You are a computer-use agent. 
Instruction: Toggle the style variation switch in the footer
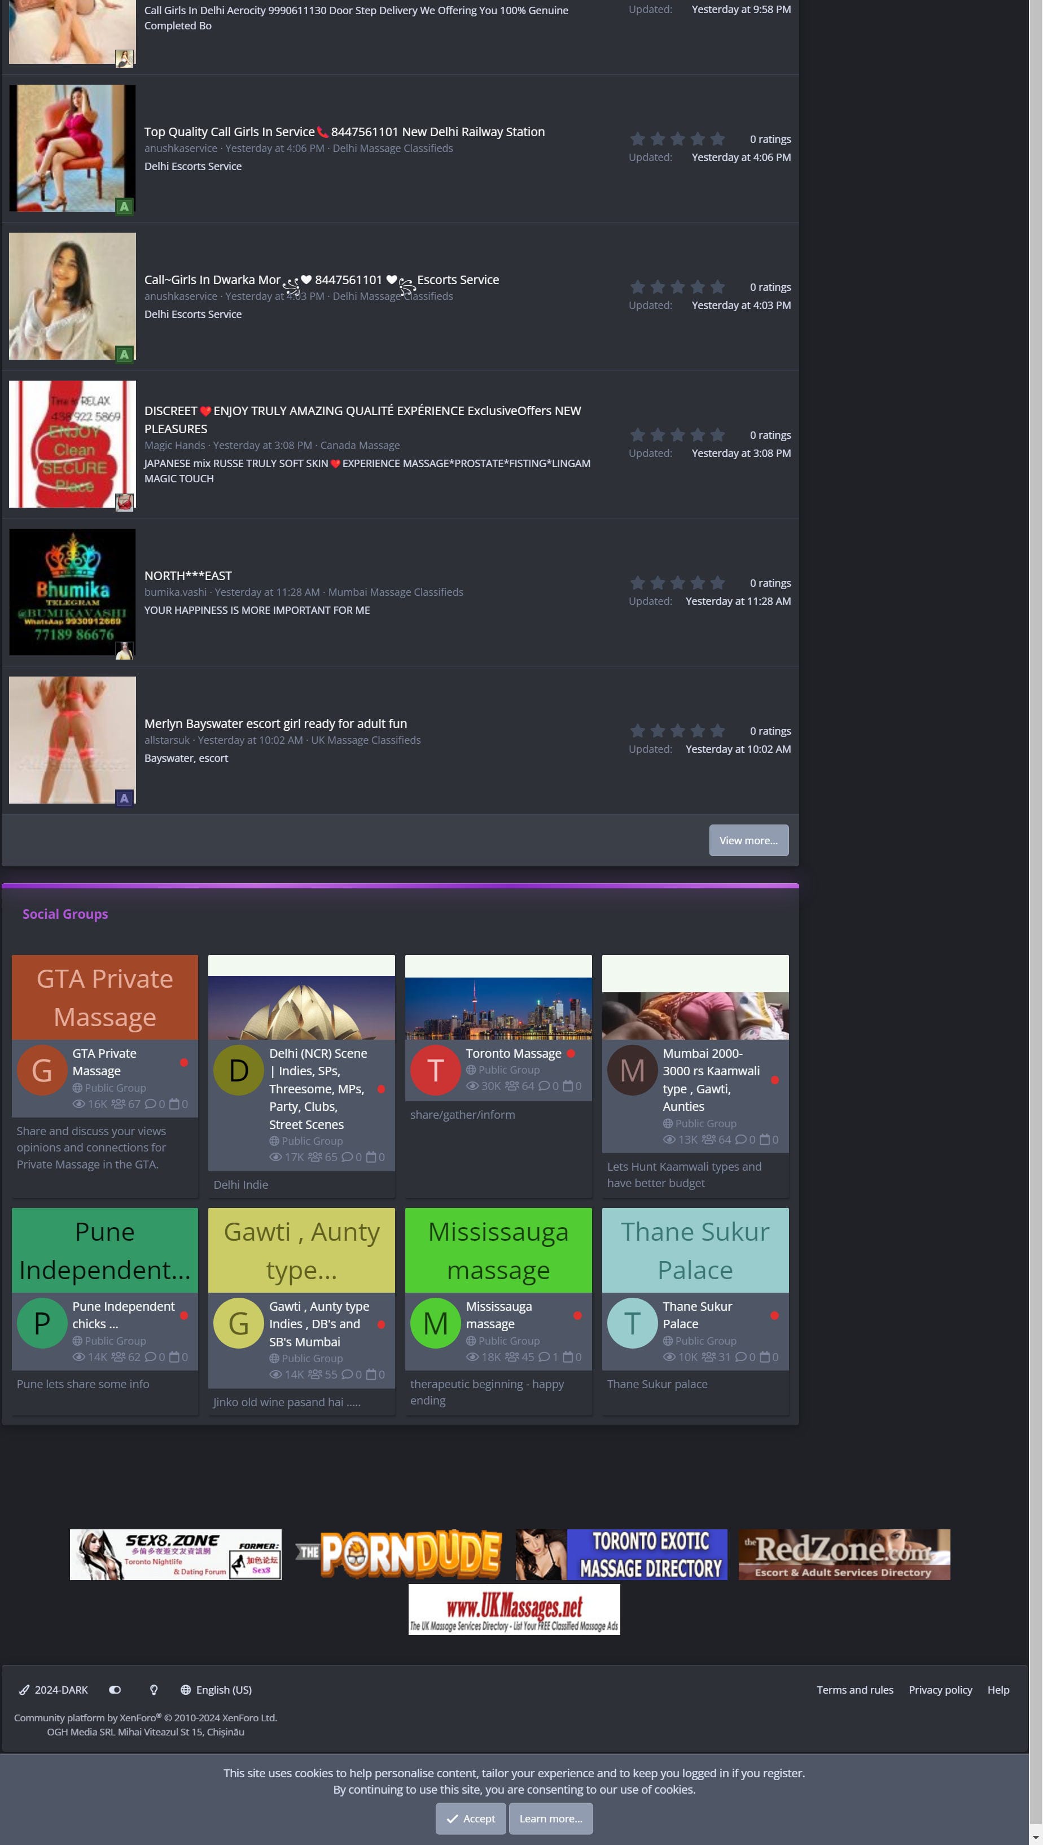click(x=115, y=1690)
